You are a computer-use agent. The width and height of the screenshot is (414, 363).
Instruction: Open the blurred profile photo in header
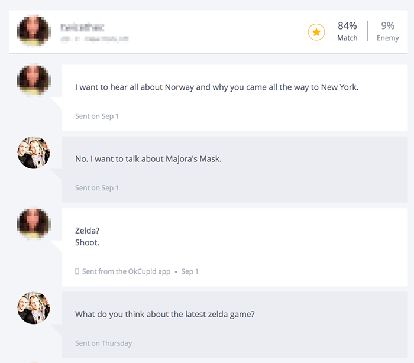coord(33,31)
